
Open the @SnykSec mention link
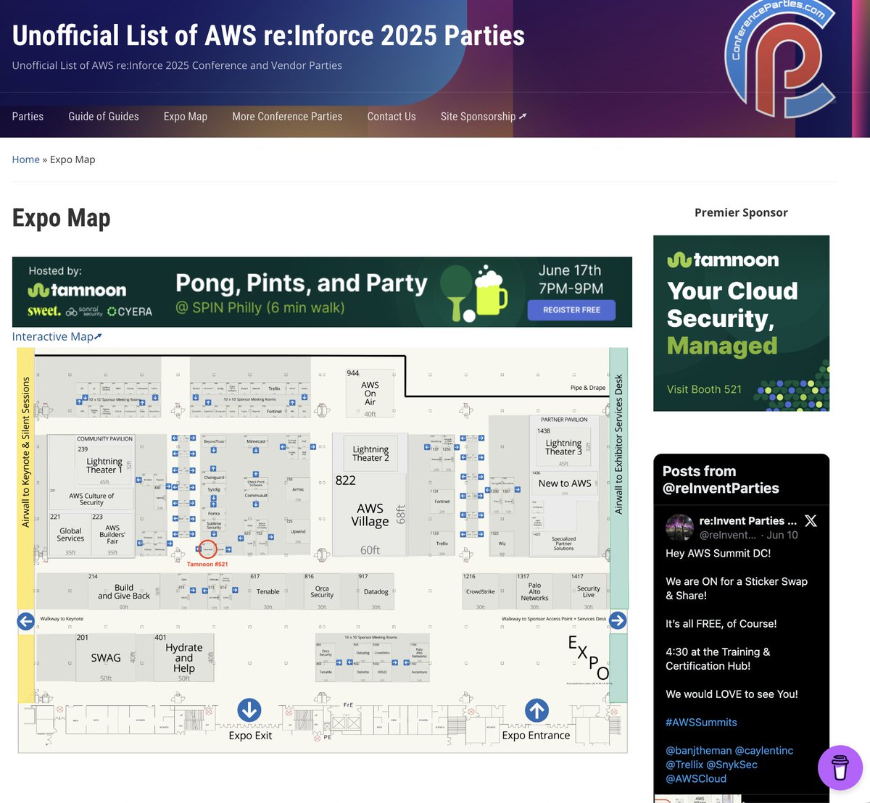coord(732,765)
